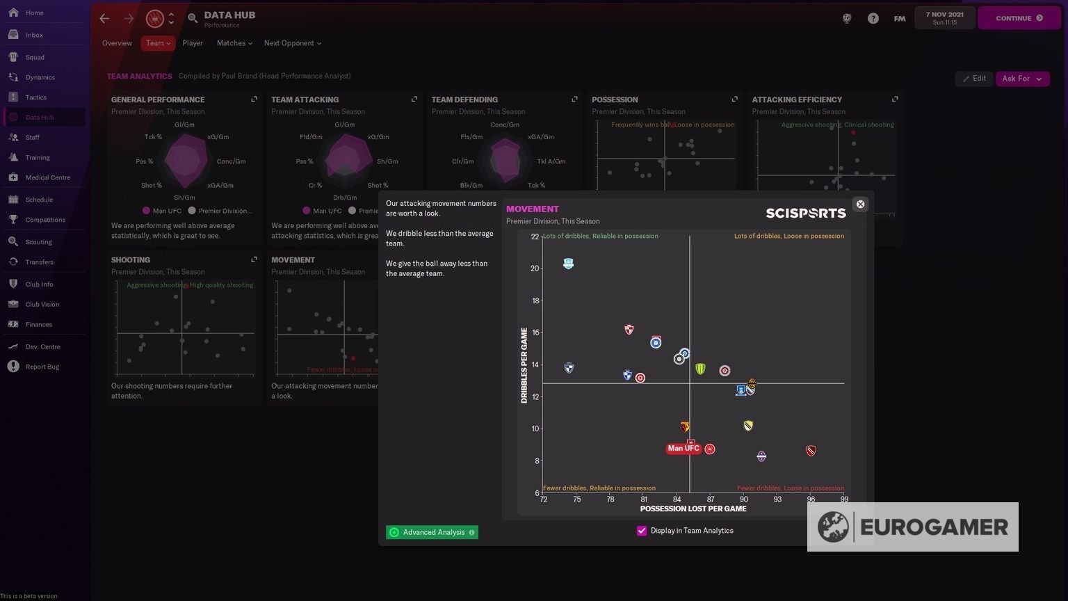The image size is (1068, 601).
Task: Expand General Performance panel
Action: [x=254, y=99]
